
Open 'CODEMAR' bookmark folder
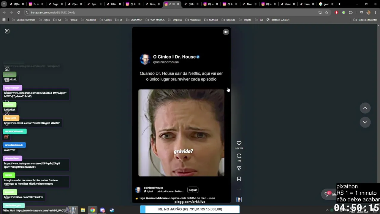tap(134, 20)
